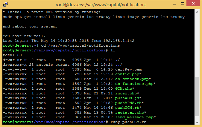
Task: Click the IP address 192.168.1.142
Action: [x=119, y=41]
